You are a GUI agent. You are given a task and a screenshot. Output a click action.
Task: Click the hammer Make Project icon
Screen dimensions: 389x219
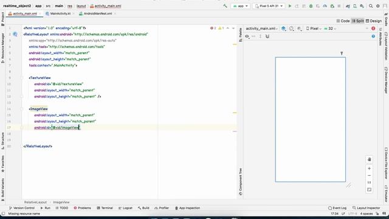coord(225,5)
